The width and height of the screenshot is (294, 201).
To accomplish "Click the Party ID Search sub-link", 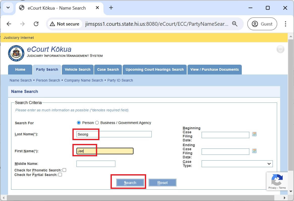I will 120,80.
